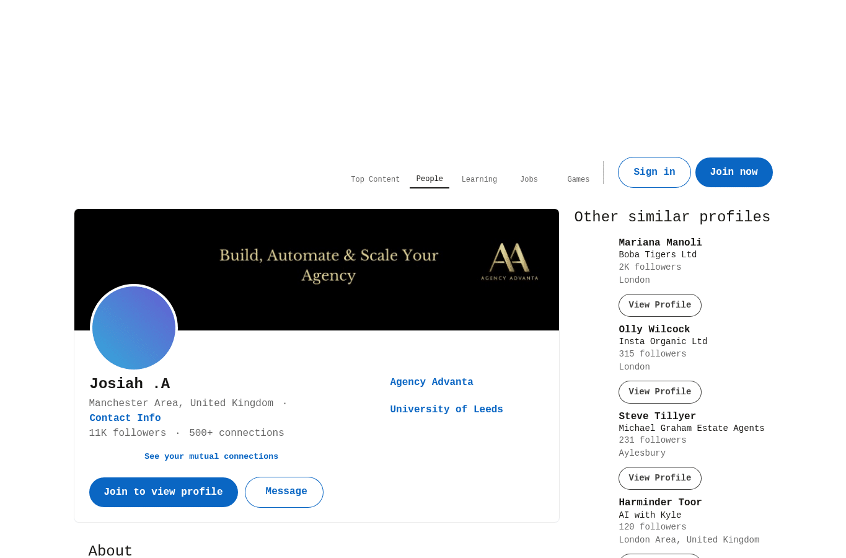Click the 2K followers text
Image resolution: width=846 pixels, height=558 pixels.
pyautogui.click(x=650, y=267)
